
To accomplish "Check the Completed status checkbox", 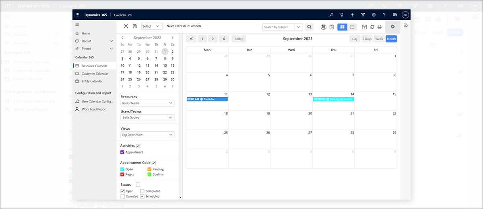I will coord(142,191).
